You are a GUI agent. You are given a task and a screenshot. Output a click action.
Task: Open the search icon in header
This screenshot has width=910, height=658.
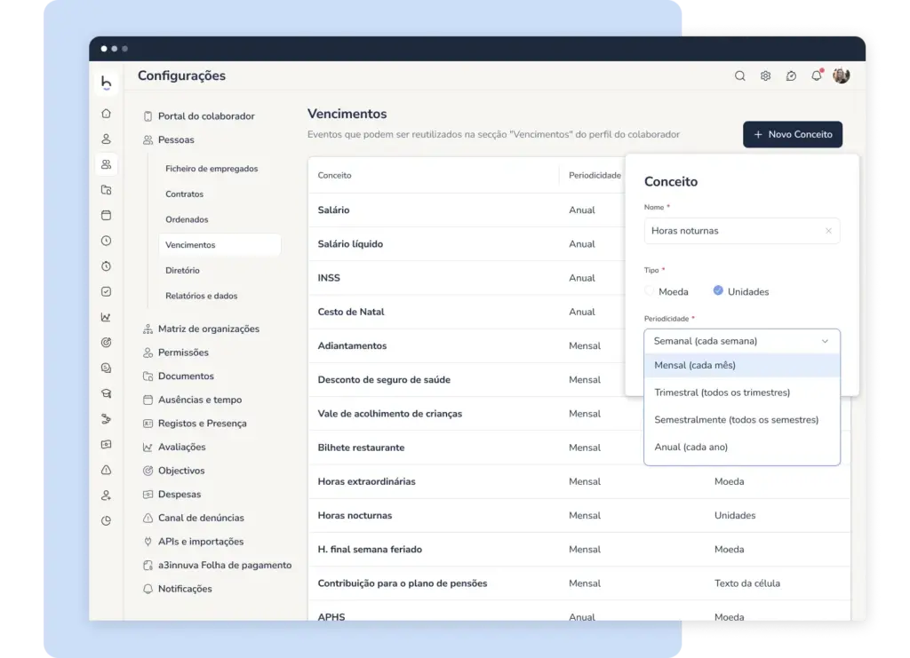[739, 76]
